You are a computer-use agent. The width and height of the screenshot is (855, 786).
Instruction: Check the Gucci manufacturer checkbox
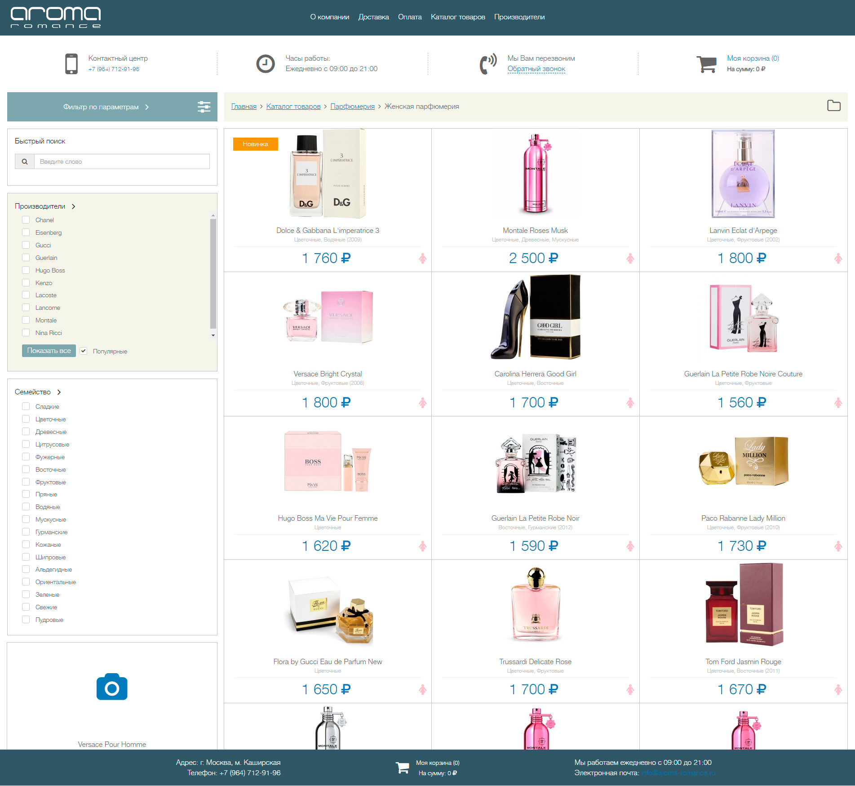[x=26, y=245]
